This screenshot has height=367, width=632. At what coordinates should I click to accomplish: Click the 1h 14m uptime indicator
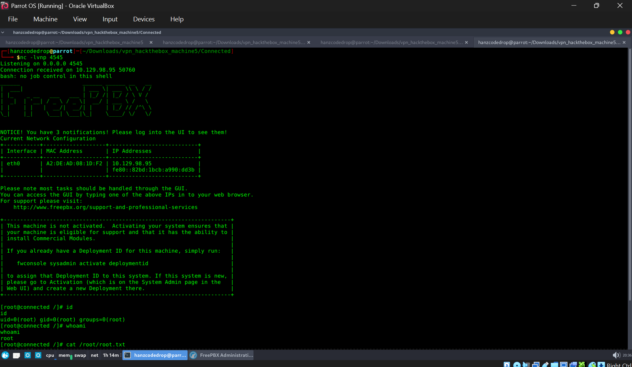point(111,355)
